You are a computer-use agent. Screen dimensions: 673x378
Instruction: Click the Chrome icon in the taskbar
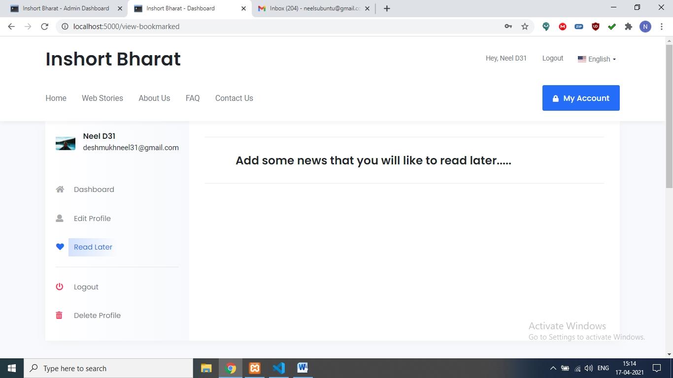pos(231,368)
